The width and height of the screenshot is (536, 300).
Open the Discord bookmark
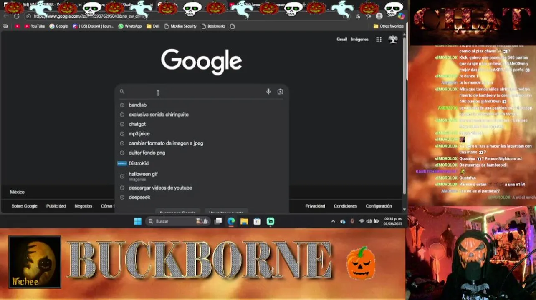click(x=93, y=26)
